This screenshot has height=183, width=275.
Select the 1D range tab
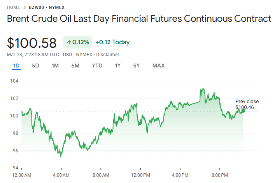pyautogui.click(x=16, y=66)
